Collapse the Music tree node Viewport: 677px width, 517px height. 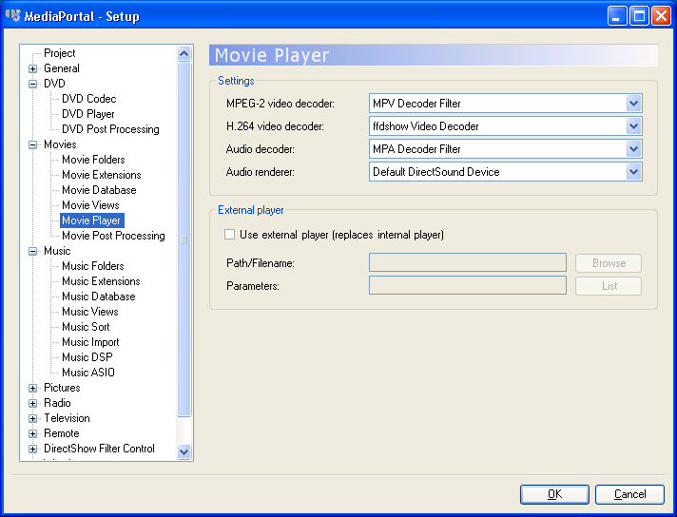coord(33,251)
